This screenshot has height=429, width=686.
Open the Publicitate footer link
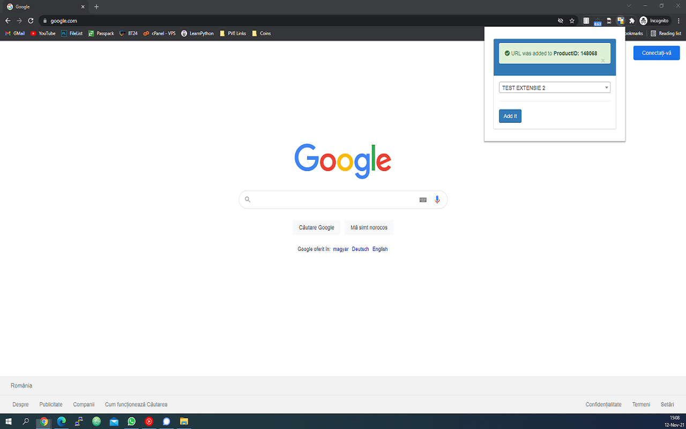[51, 404]
